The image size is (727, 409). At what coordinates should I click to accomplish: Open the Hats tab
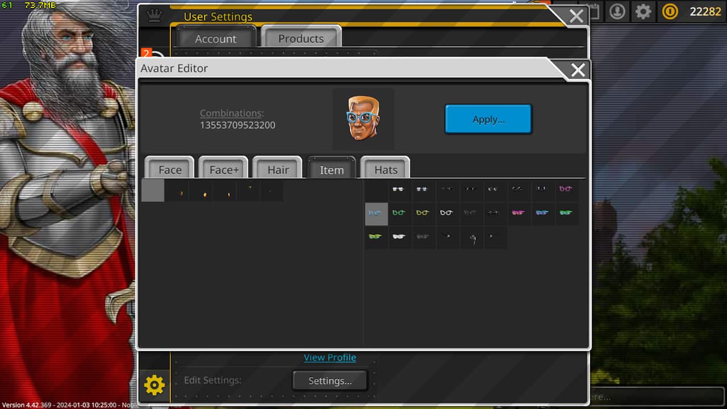pos(386,169)
